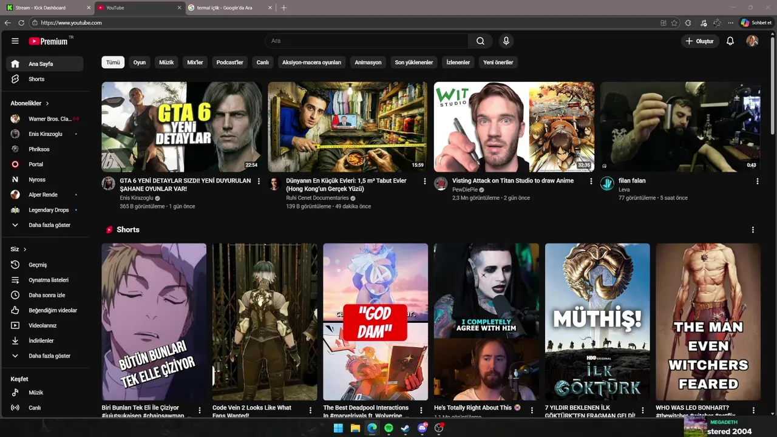Open Alper Rende channel subscription
The image size is (777, 437).
point(45,195)
